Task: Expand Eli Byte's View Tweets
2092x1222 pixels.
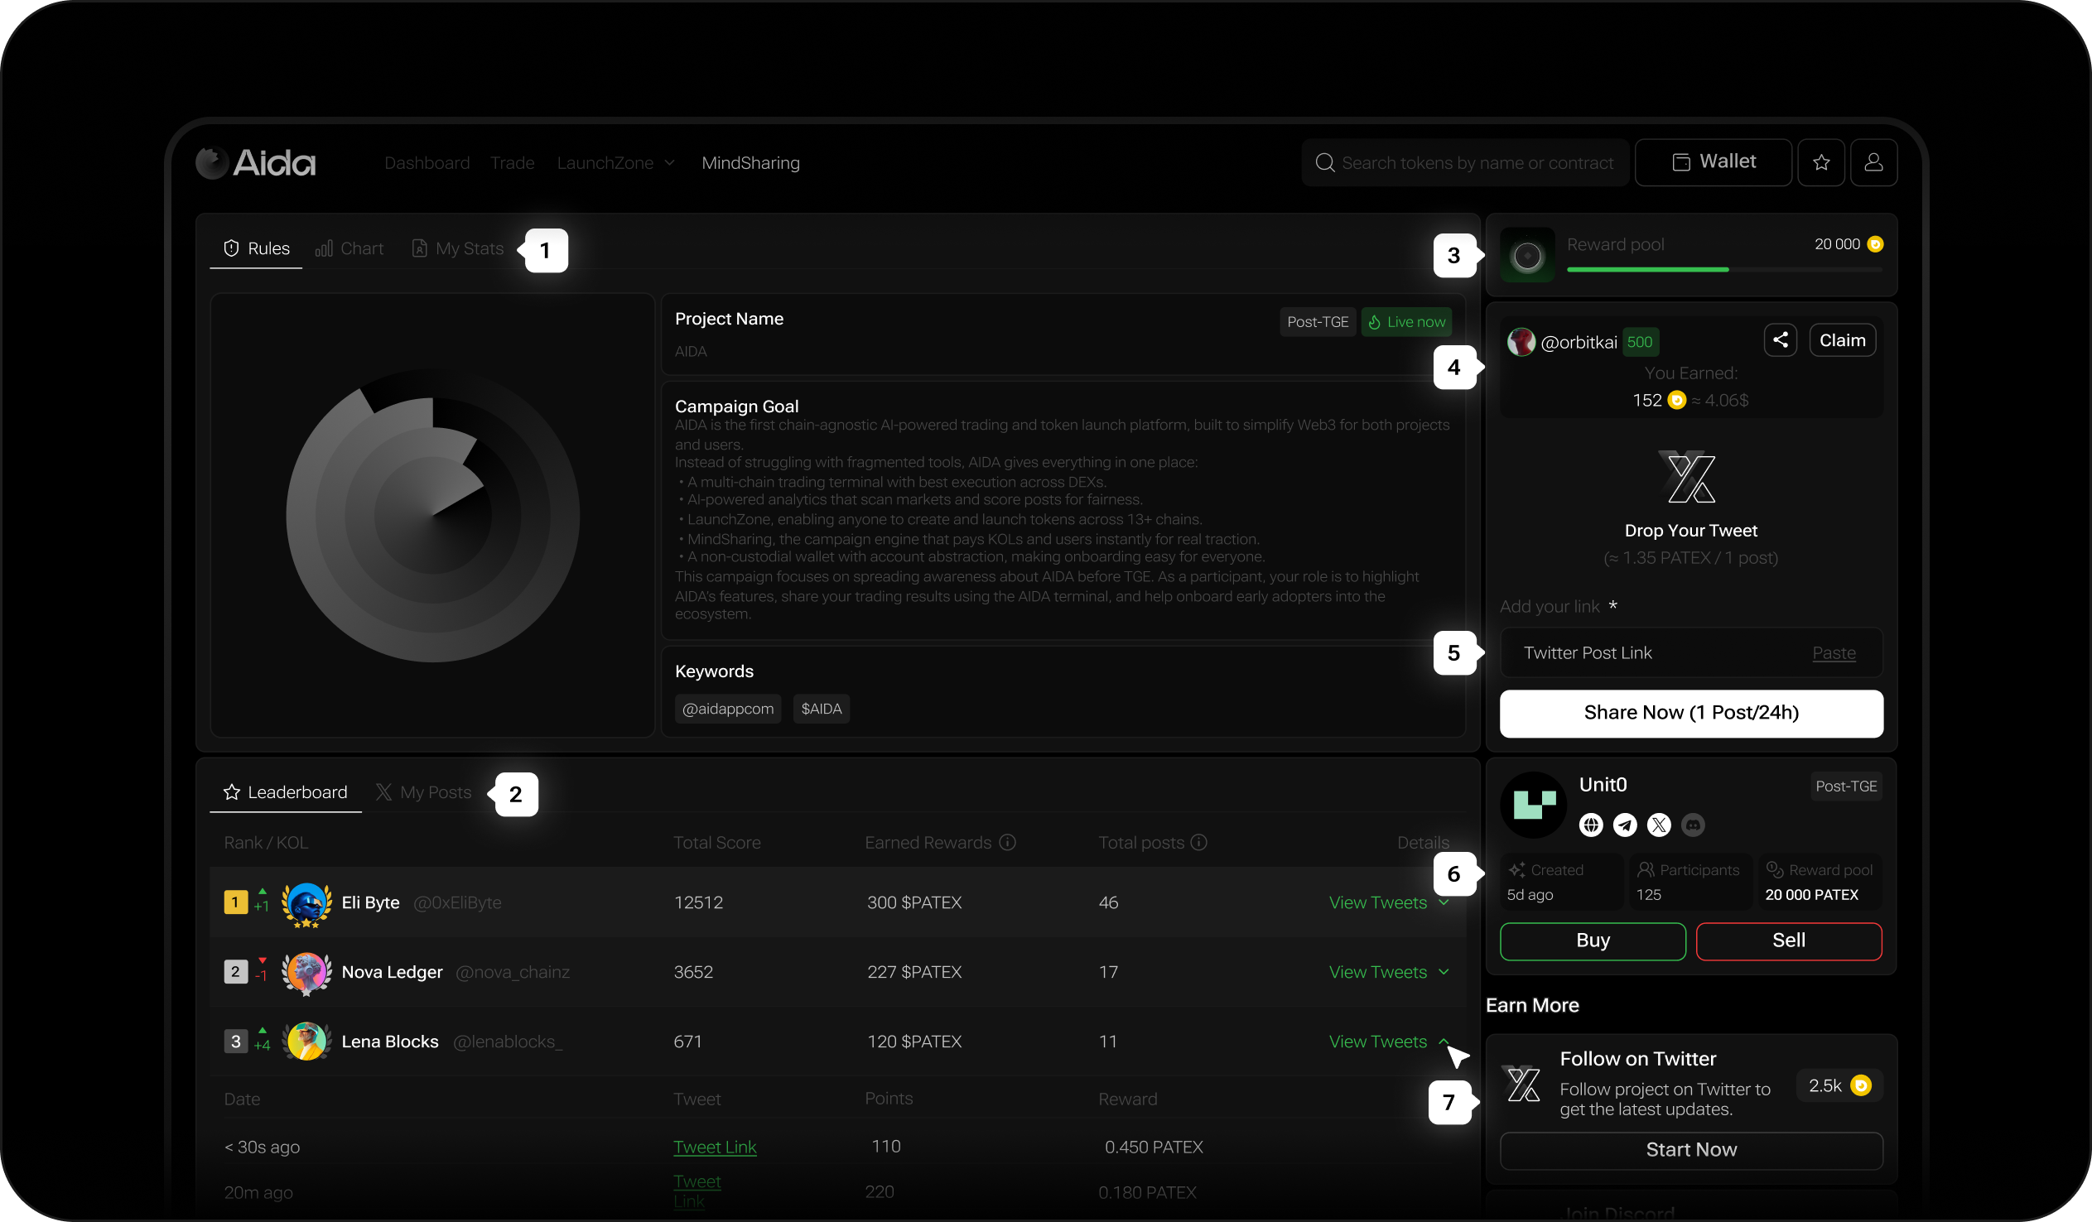Action: pos(1388,902)
